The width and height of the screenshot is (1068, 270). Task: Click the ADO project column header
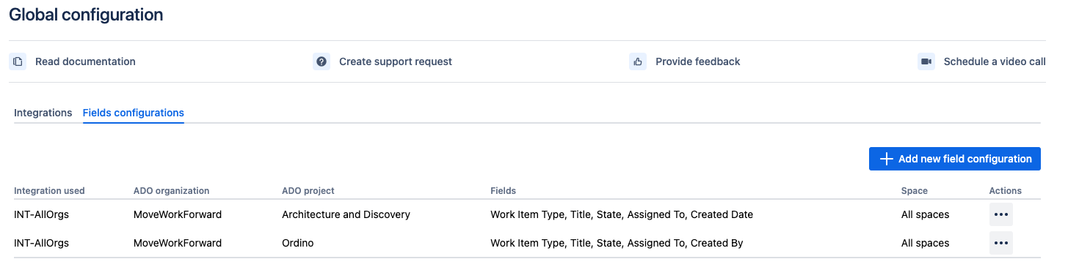coord(308,191)
